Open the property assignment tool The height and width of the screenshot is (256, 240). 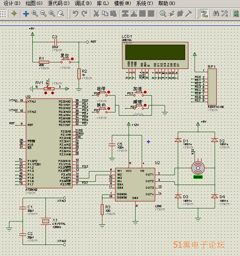point(224,14)
